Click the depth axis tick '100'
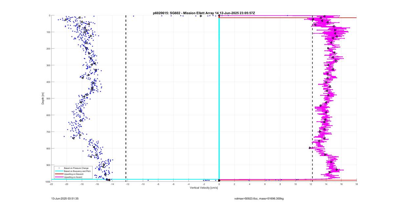 click(48, 32)
